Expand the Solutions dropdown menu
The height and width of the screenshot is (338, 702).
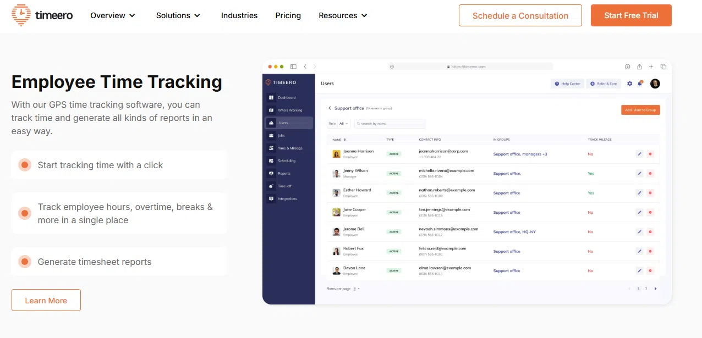(x=178, y=15)
